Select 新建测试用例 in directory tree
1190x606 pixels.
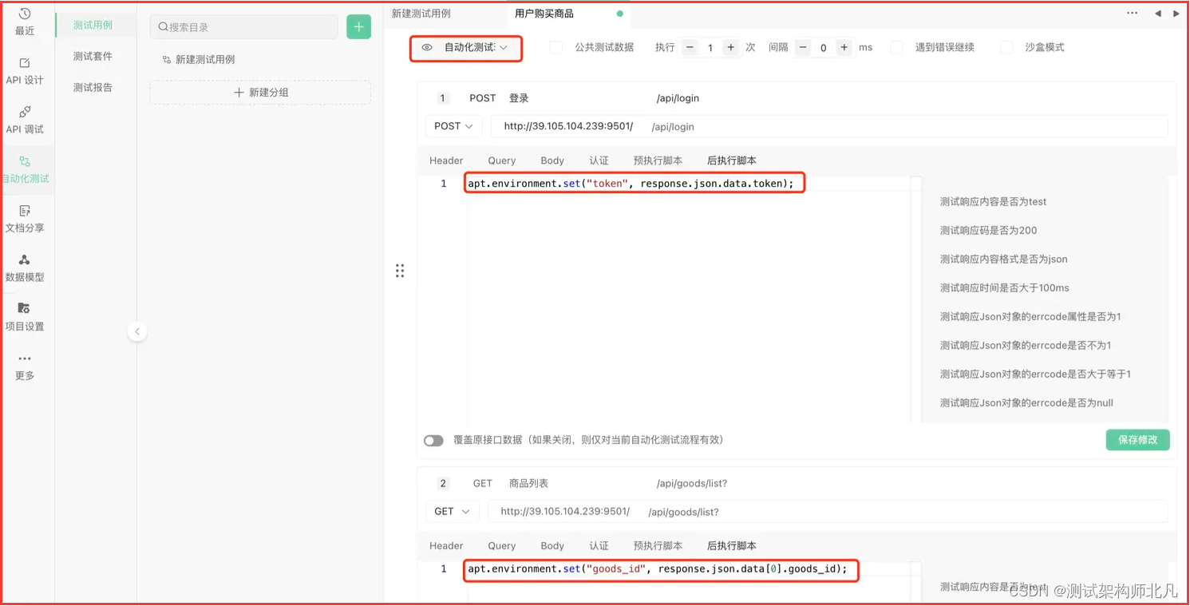205,60
